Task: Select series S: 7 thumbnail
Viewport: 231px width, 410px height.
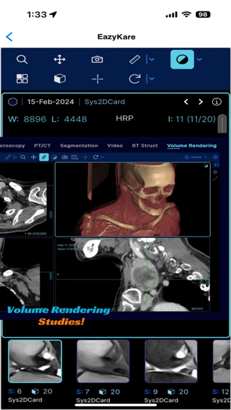Action: [103, 361]
